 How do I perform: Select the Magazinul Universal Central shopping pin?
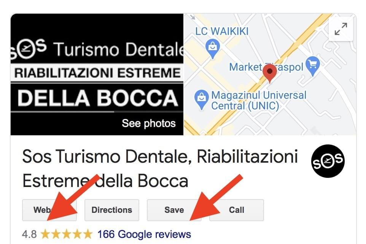point(201,100)
